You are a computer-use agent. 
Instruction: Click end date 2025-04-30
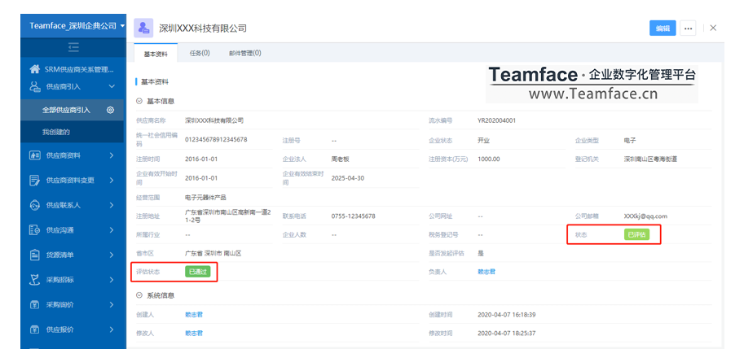coord(348,178)
